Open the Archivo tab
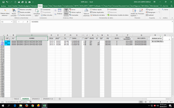Image resolution: width=174 pixels, height=108 pixels. click(x=3, y=6)
